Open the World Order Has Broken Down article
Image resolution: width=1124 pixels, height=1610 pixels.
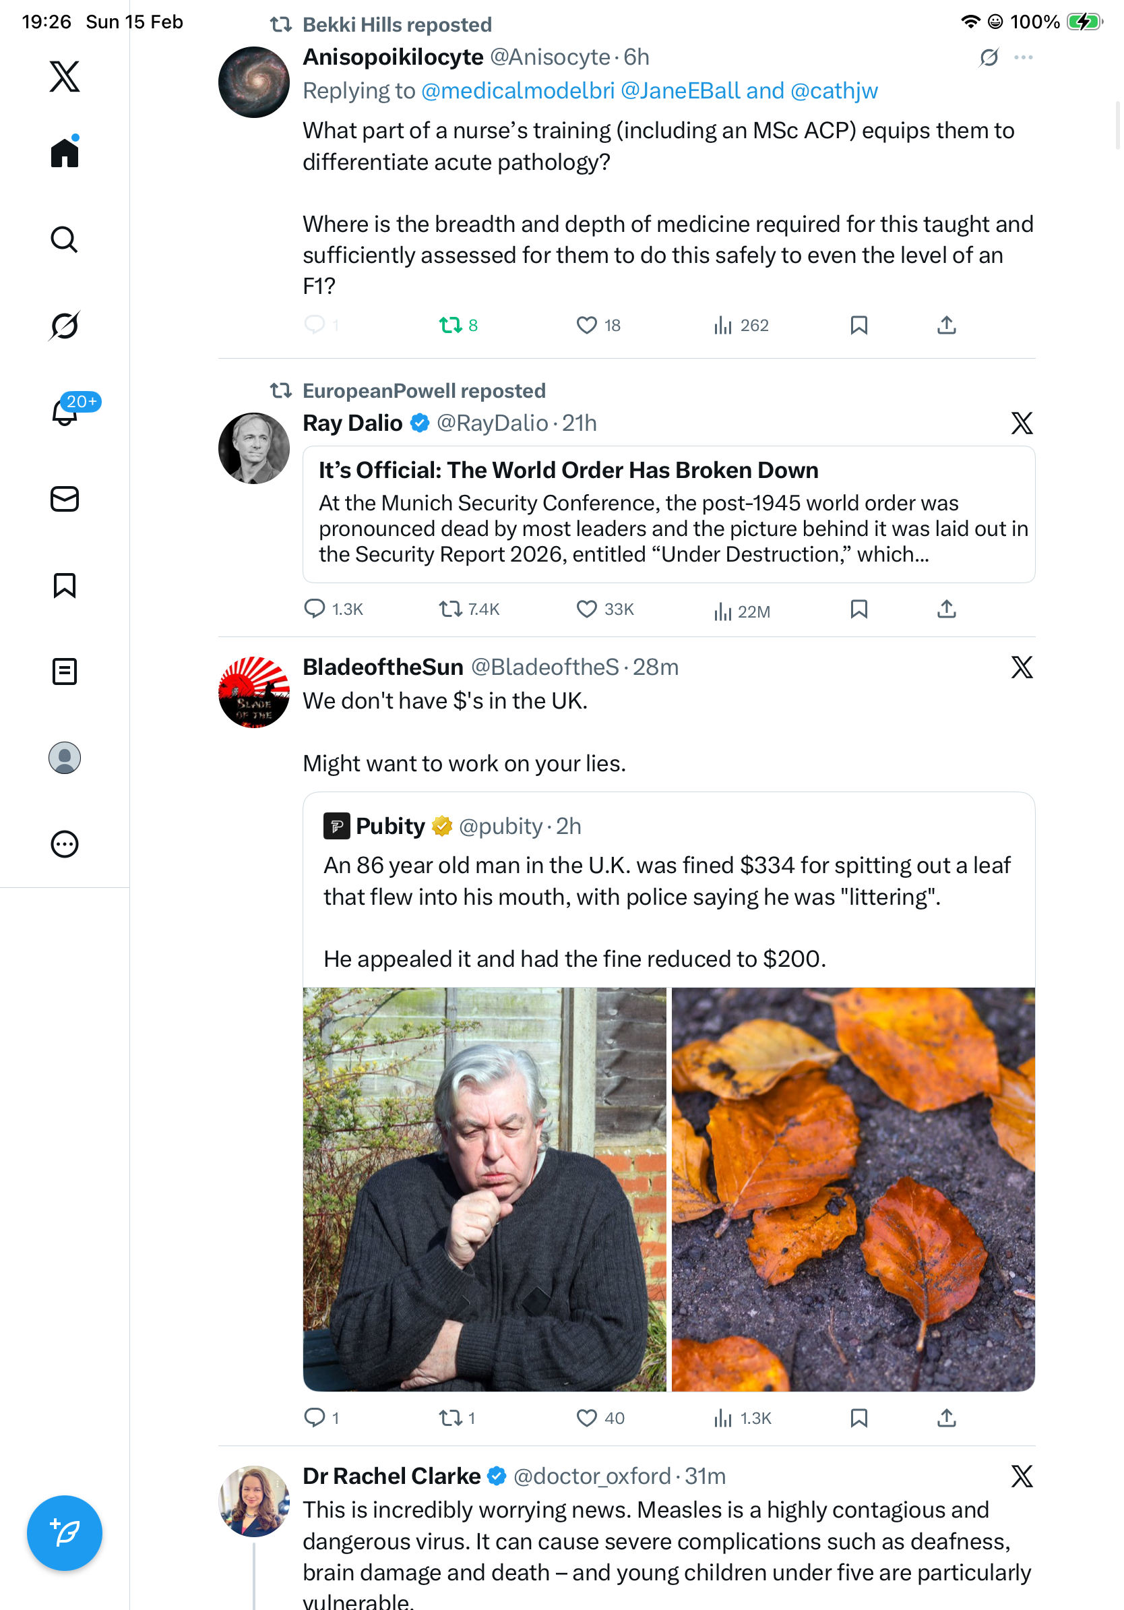(x=668, y=514)
